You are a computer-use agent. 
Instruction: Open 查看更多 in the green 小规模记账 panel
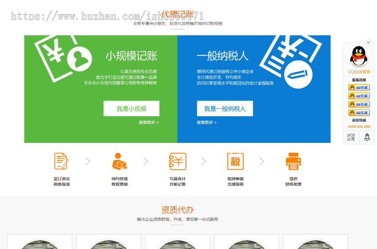point(149,122)
